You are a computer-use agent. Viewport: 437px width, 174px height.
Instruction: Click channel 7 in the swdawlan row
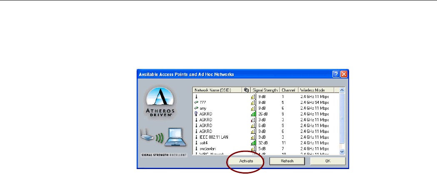point(282,149)
